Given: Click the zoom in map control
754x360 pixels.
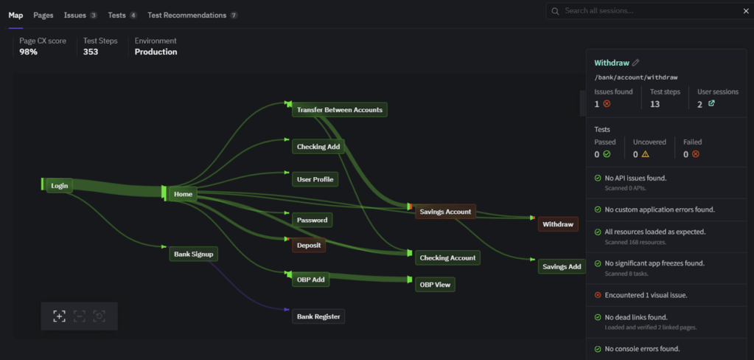Looking at the screenshot, I should [x=59, y=316].
